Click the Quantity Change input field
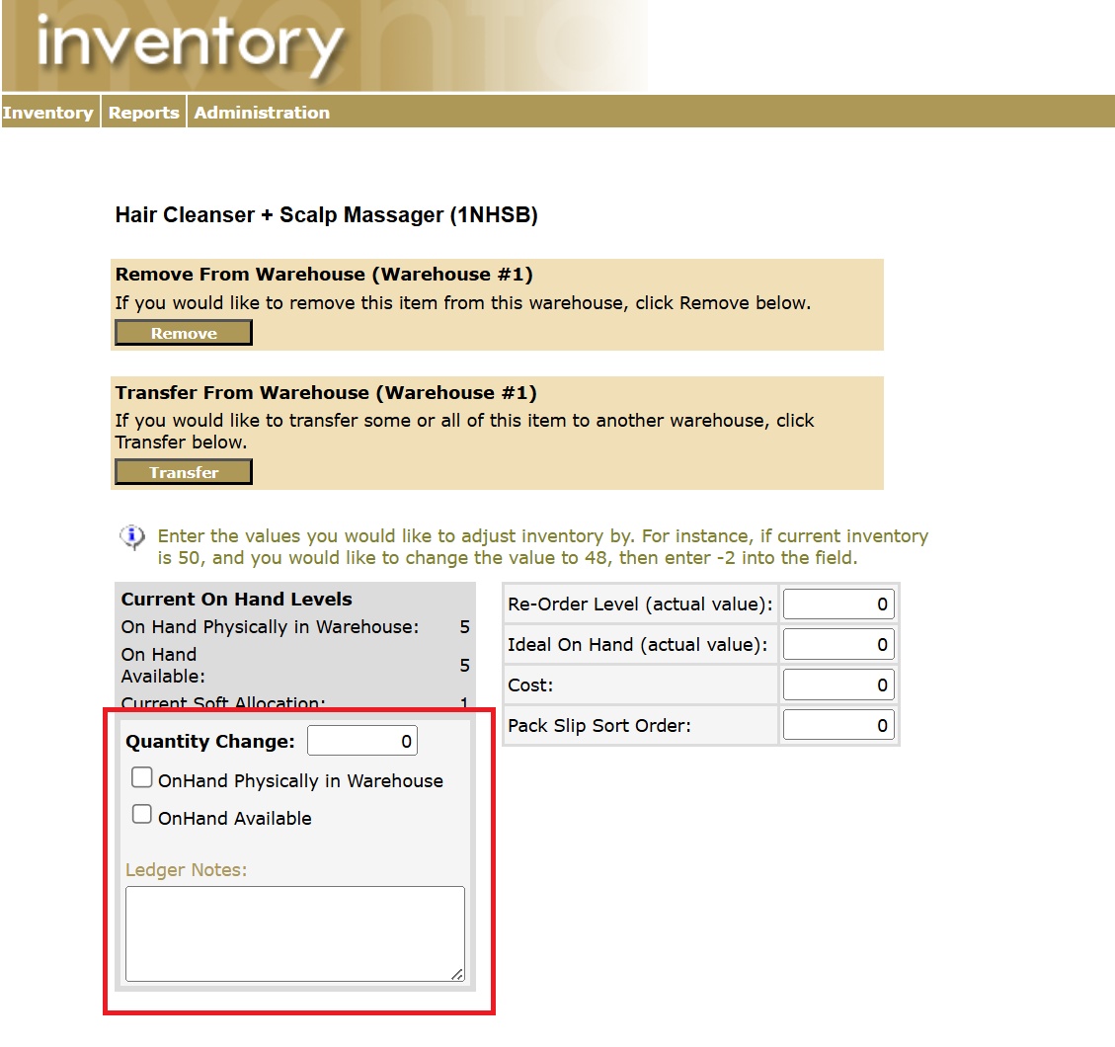1115x1047 pixels. click(x=361, y=739)
